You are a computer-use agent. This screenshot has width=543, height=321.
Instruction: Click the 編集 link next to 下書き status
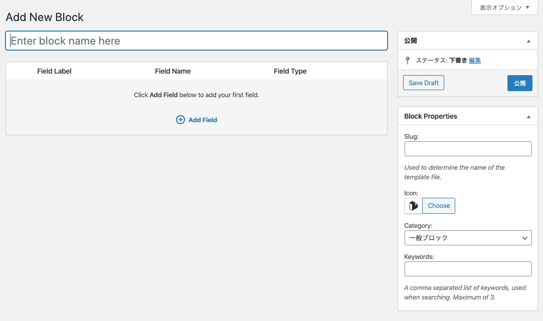(x=474, y=60)
